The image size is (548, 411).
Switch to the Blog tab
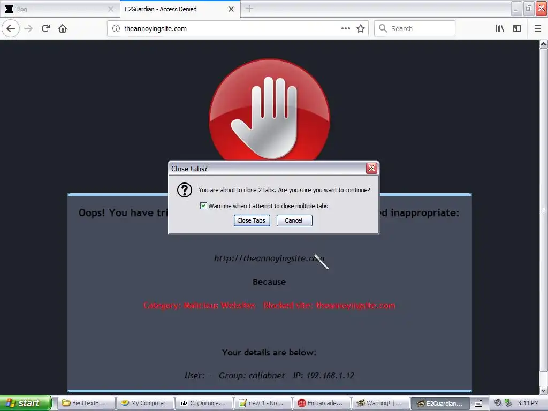[59, 9]
